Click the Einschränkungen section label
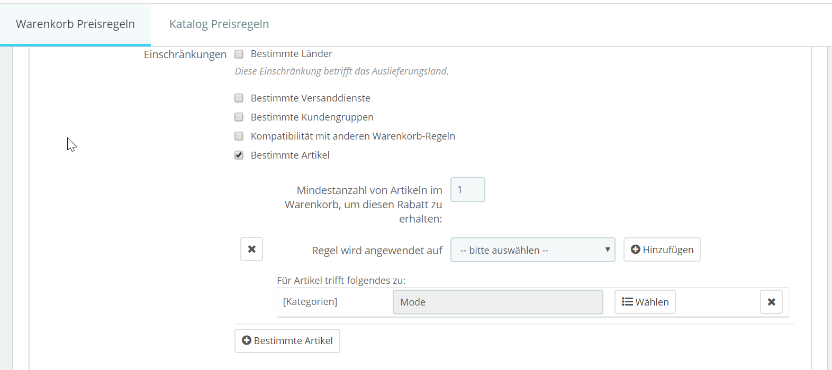The image size is (832, 370). tap(185, 54)
